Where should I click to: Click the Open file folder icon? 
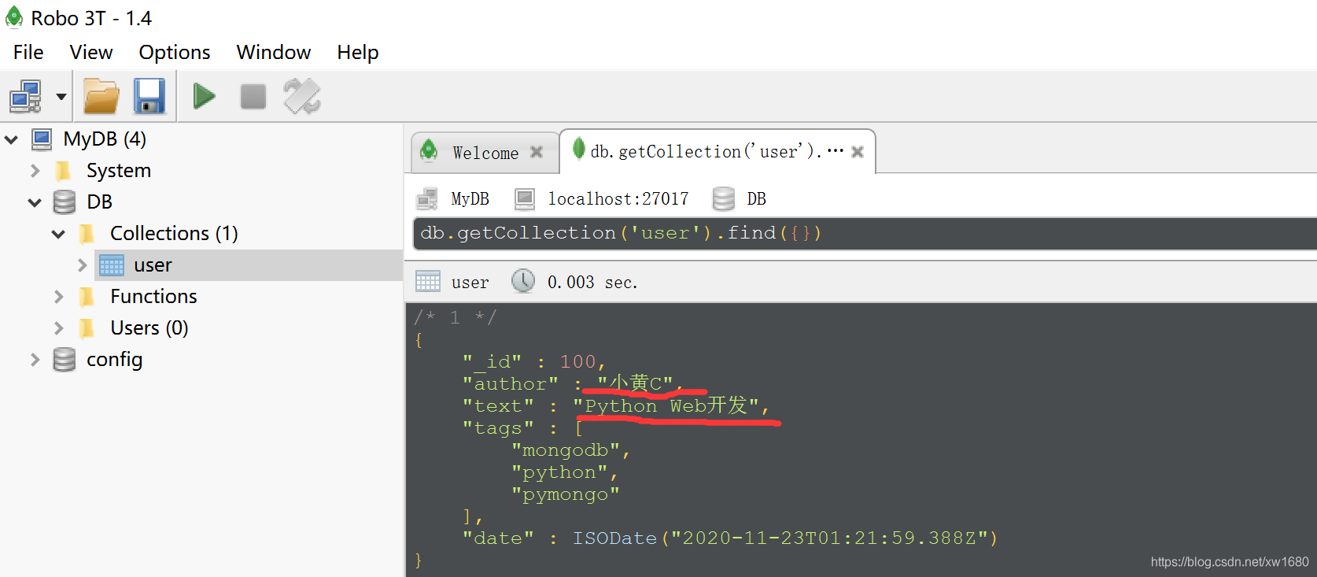(x=101, y=97)
